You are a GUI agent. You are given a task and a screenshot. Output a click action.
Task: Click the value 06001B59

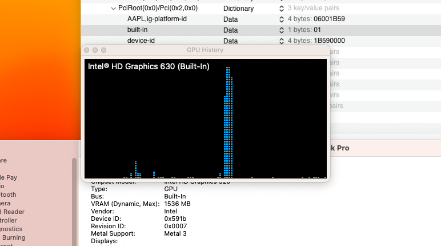pyautogui.click(x=329, y=19)
